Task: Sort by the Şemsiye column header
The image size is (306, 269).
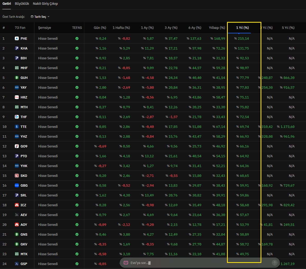Action: (44, 28)
